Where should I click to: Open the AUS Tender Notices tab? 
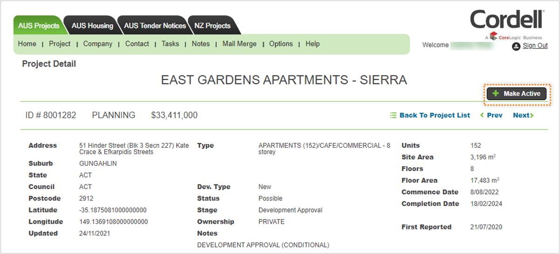155,26
